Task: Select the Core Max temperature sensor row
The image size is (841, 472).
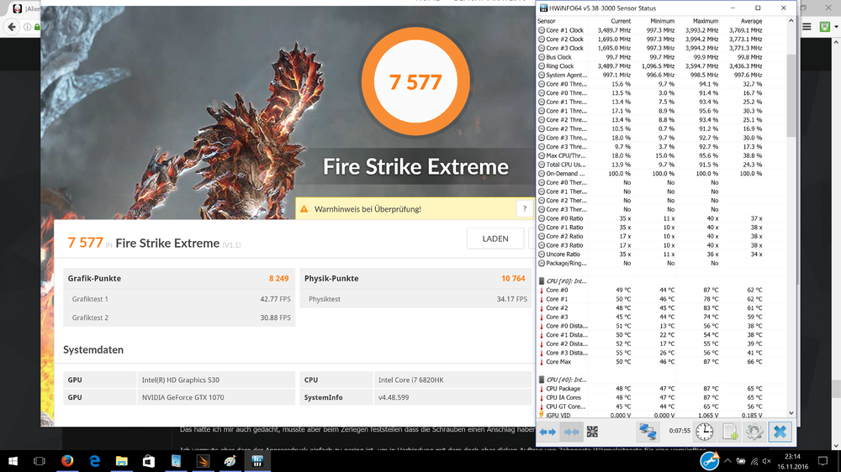Action: click(x=558, y=362)
